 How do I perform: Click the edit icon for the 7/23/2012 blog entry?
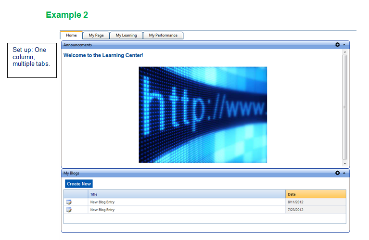[x=69, y=210]
